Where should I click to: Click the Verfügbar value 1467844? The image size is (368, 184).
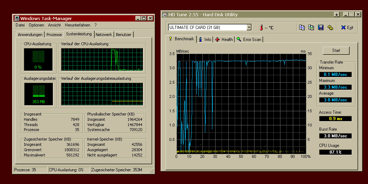[x=135, y=125]
